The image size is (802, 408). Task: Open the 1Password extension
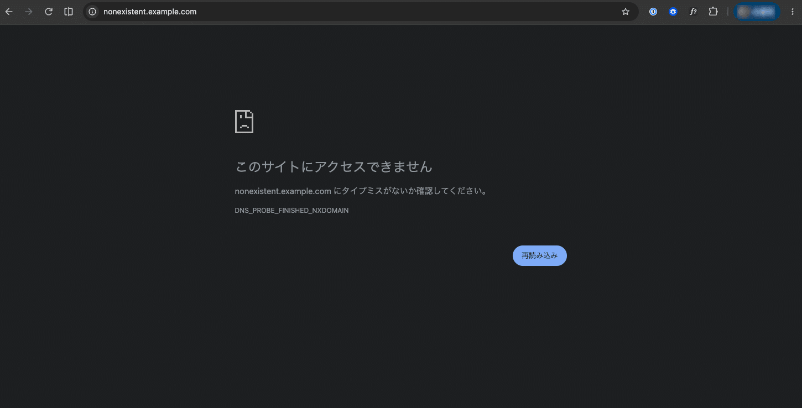click(653, 12)
